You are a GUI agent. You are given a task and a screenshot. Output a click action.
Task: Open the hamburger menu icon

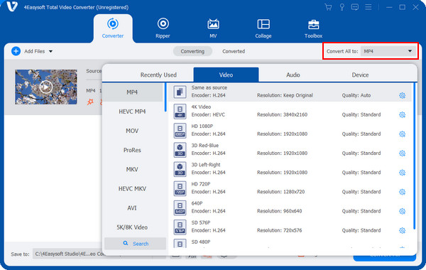click(368, 7)
